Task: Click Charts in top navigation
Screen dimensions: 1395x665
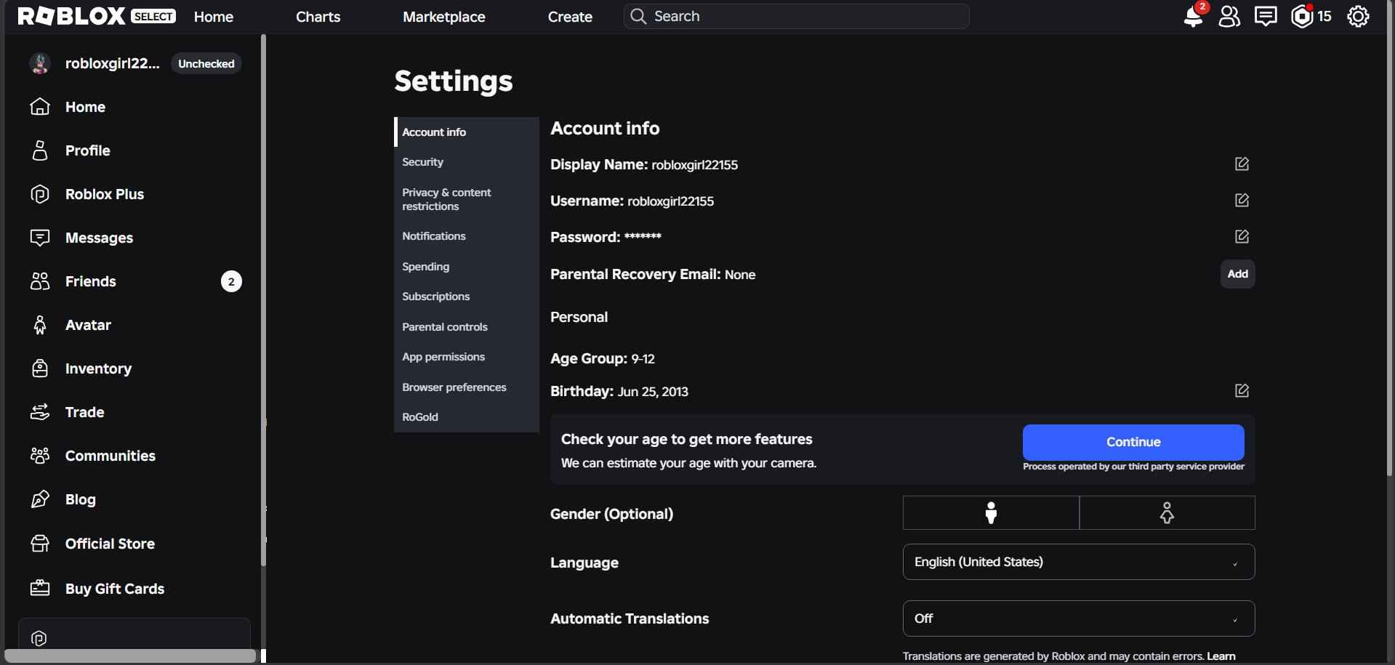Action: click(x=318, y=17)
